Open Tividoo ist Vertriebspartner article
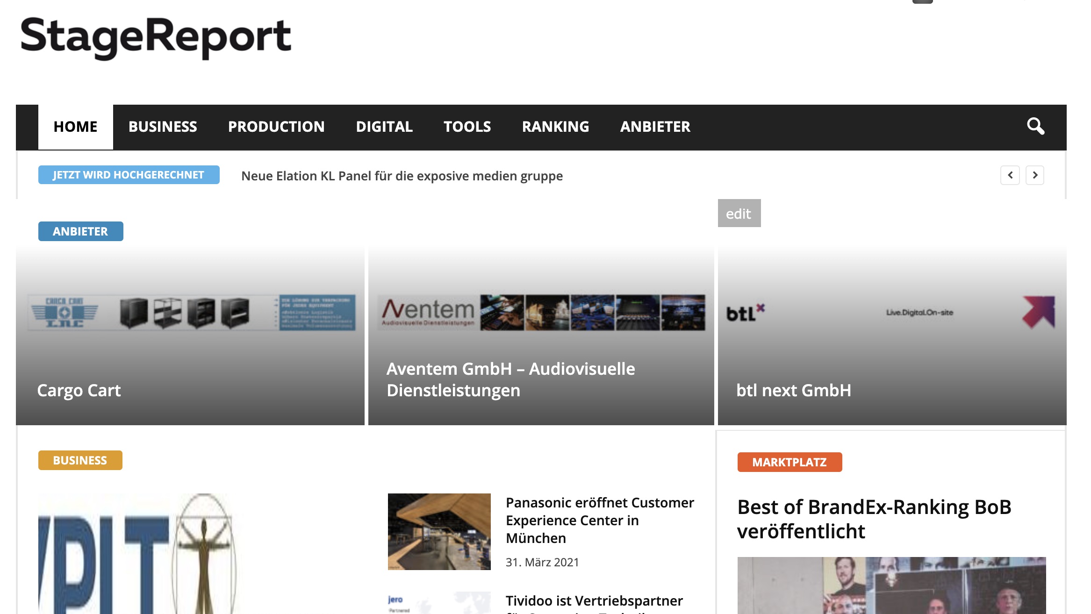This screenshot has width=1091, height=614. coord(594,603)
